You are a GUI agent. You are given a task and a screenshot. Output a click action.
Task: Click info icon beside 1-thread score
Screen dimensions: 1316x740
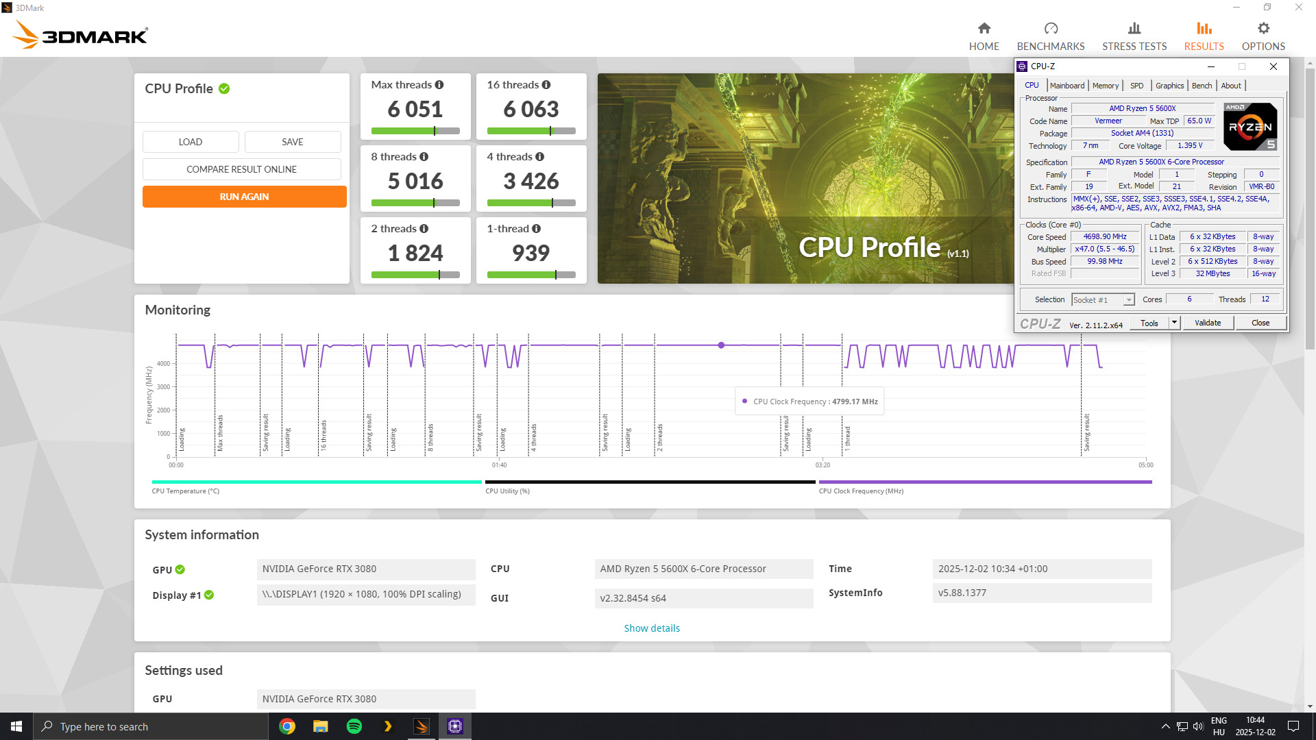536,229
